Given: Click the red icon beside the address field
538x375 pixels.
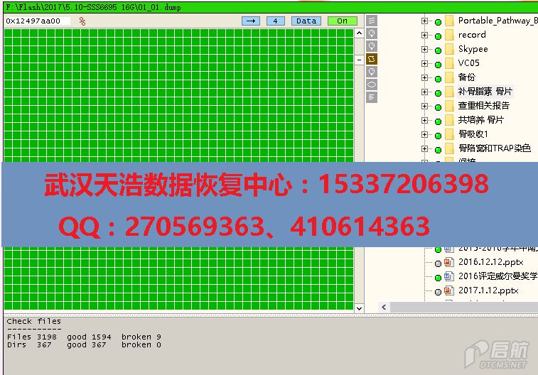Looking at the screenshot, I should pyautogui.click(x=82, y=21).
